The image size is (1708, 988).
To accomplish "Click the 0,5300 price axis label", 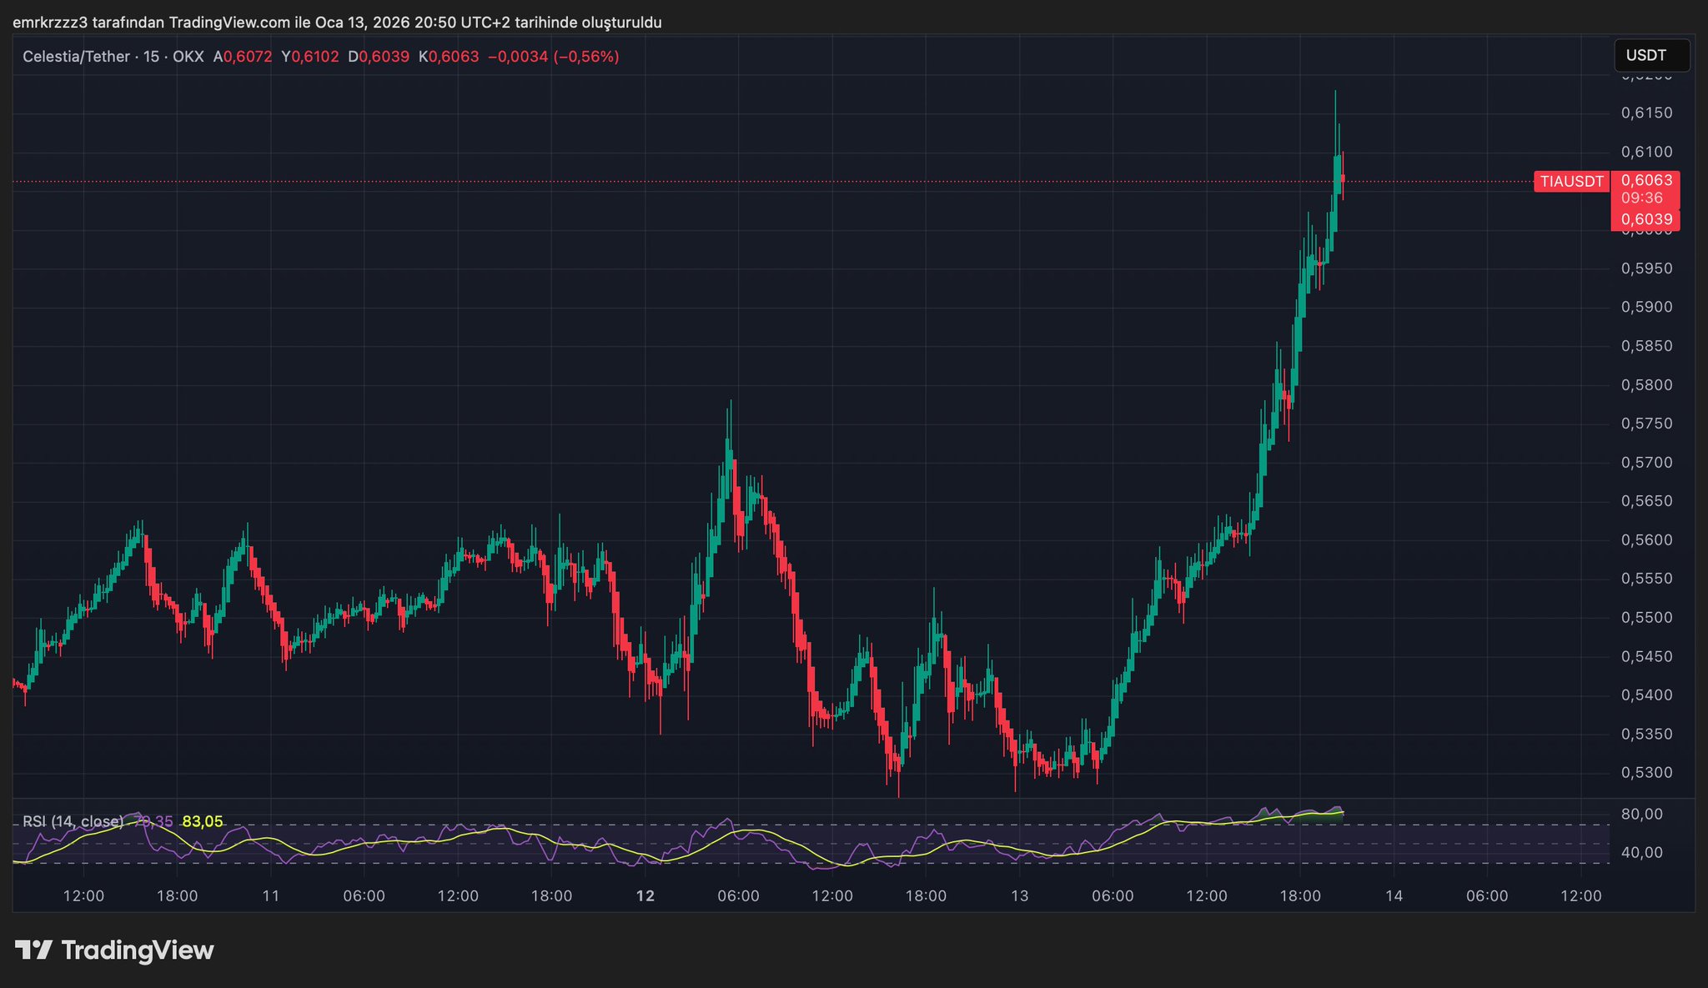I will pyautogui.click(x=1646, y=773).
